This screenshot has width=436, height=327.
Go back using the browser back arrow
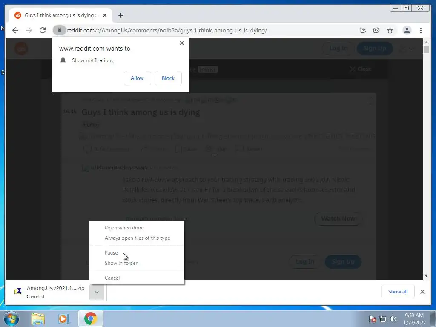pyautogui.click(x=15, y=30)
